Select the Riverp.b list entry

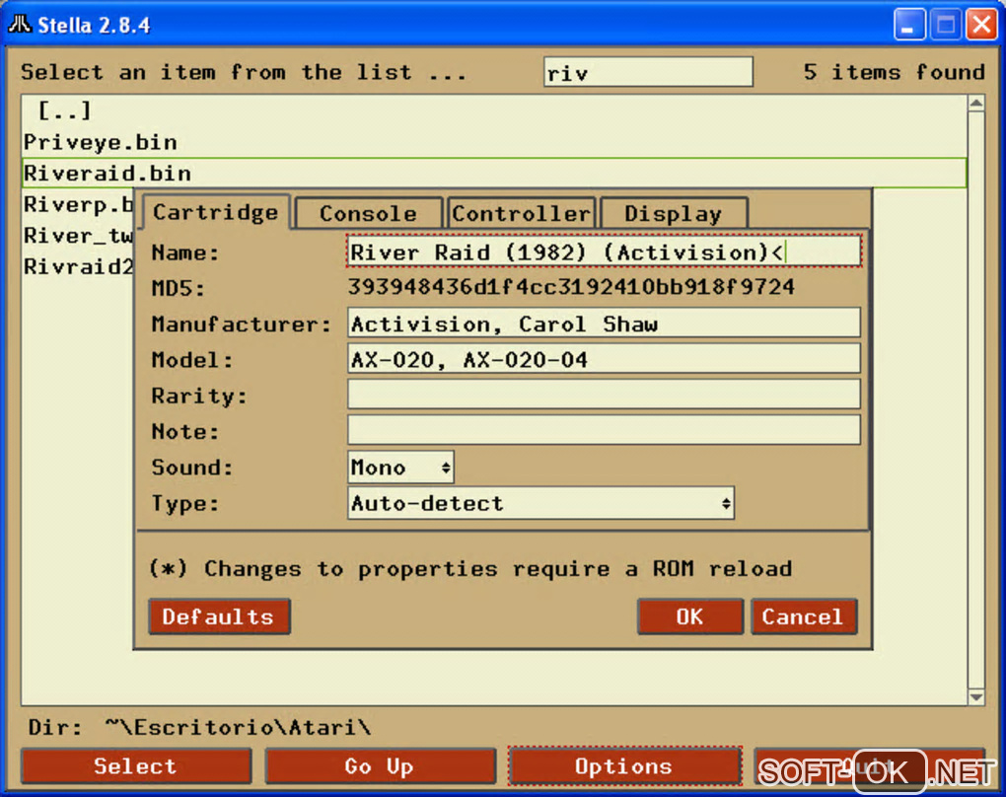78,204
